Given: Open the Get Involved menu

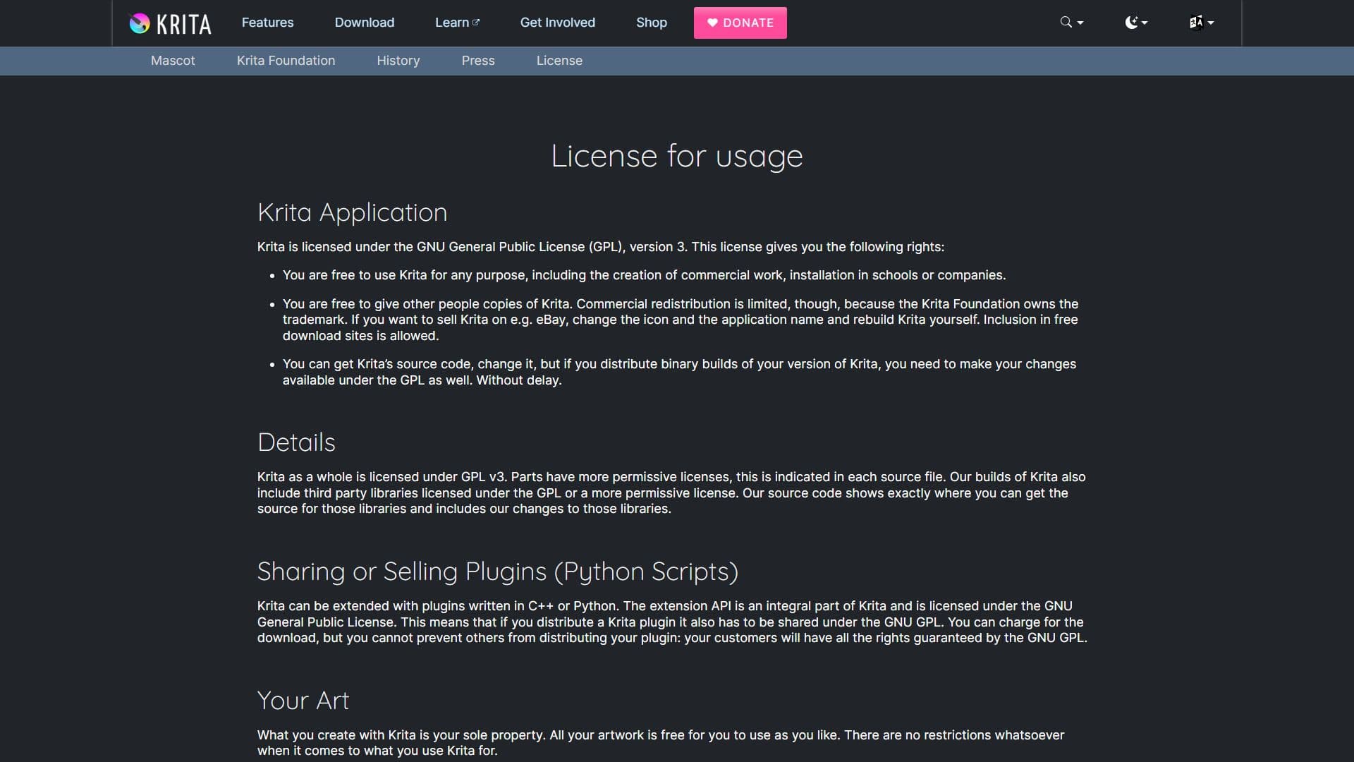Looking at the screenshot, I should coord(557,23).
